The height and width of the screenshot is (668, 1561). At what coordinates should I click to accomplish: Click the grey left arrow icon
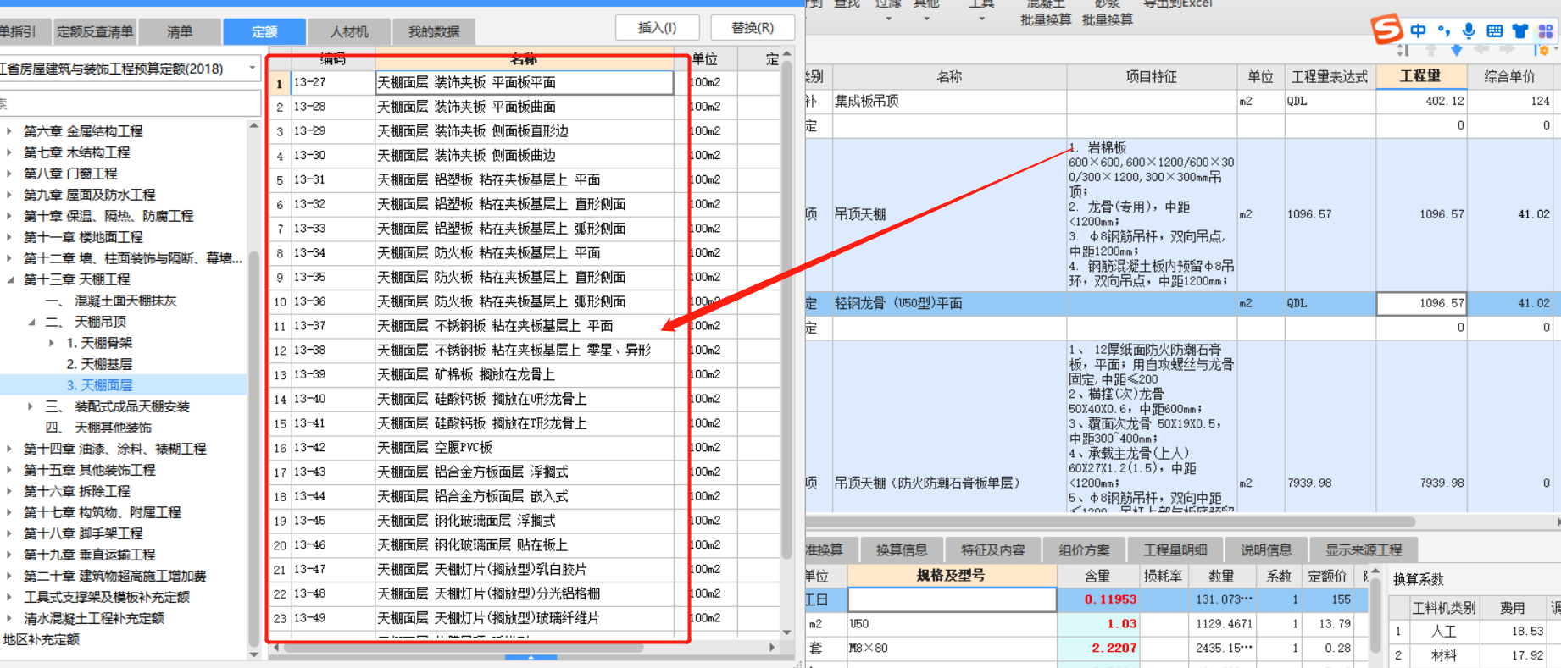click(1482, 50)
